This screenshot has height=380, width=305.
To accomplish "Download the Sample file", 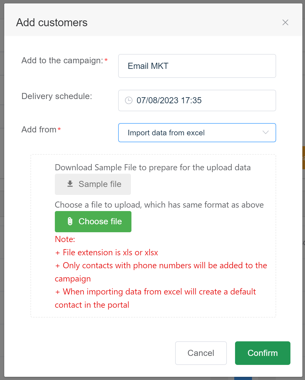I will pos(93,184).
